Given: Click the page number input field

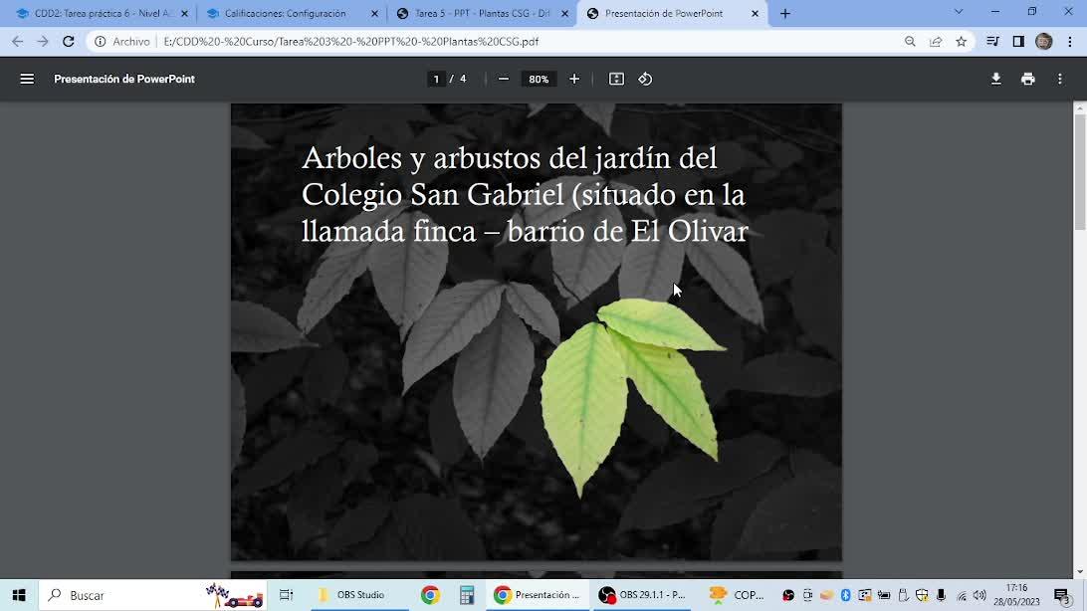Looking at the screenshot, I should coord(436,79).
